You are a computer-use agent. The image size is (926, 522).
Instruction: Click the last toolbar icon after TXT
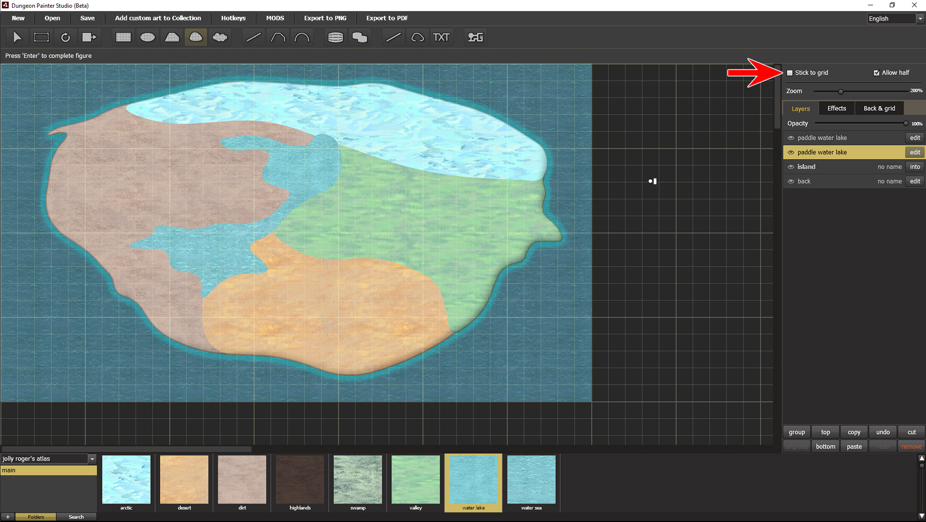pos(476,37)
